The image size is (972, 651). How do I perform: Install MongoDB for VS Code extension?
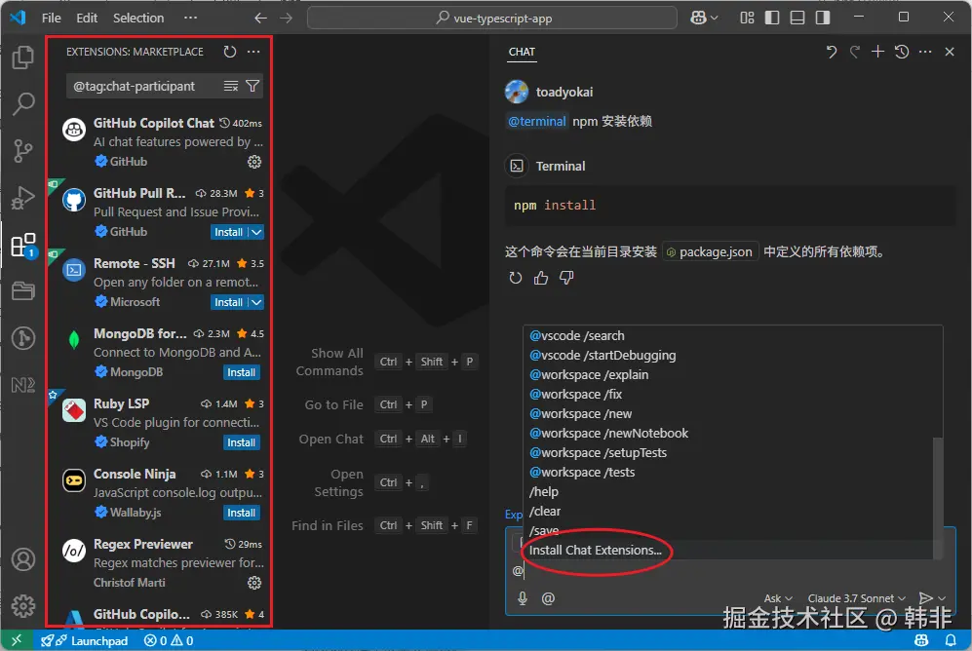[x=241, y=372]
